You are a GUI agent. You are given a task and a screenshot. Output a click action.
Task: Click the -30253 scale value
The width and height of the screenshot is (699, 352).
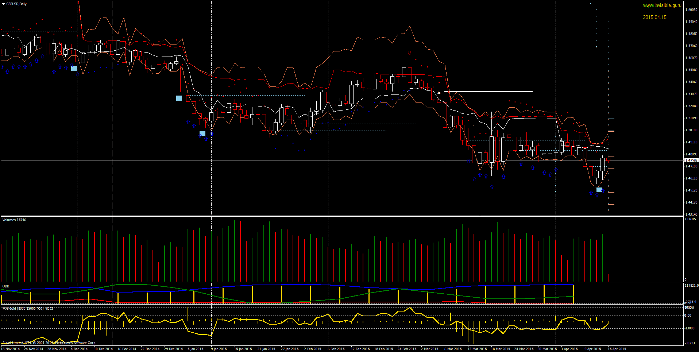click(690, 343)
